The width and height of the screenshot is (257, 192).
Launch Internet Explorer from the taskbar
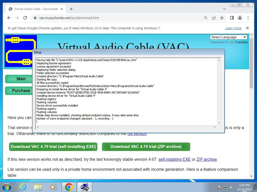(22, 187)
